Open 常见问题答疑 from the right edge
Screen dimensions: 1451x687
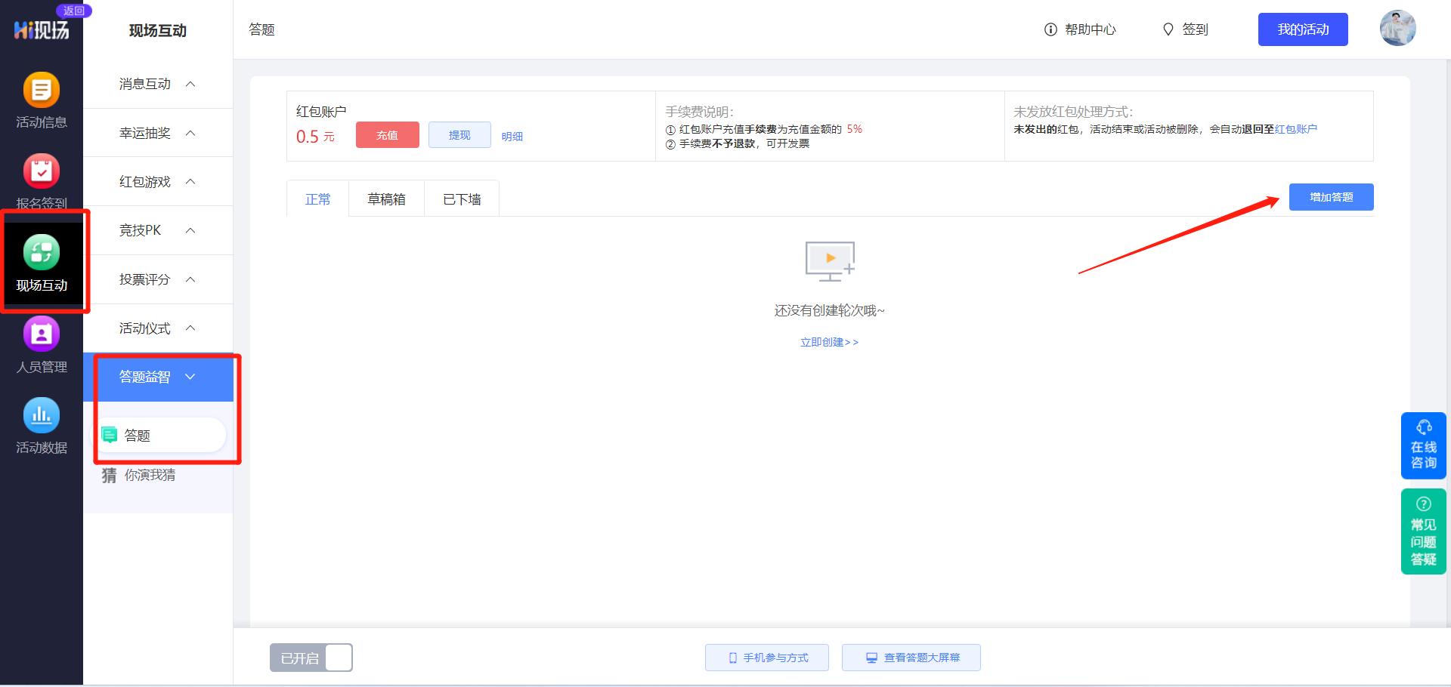(x=1424, y=531)
